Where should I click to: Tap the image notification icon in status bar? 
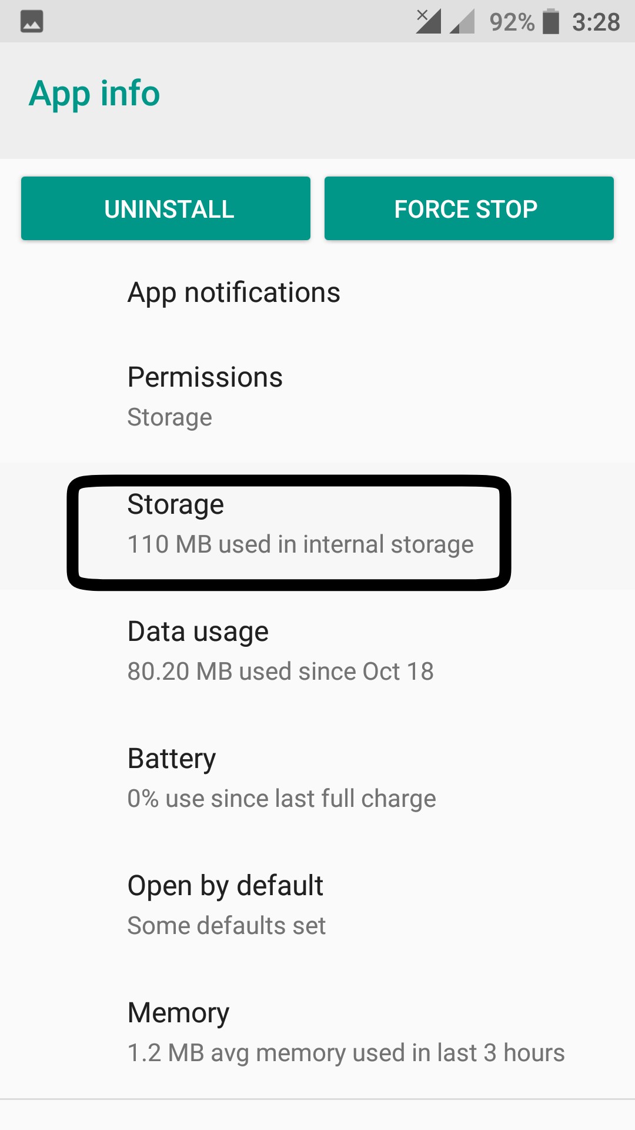[x=32, y=22]
